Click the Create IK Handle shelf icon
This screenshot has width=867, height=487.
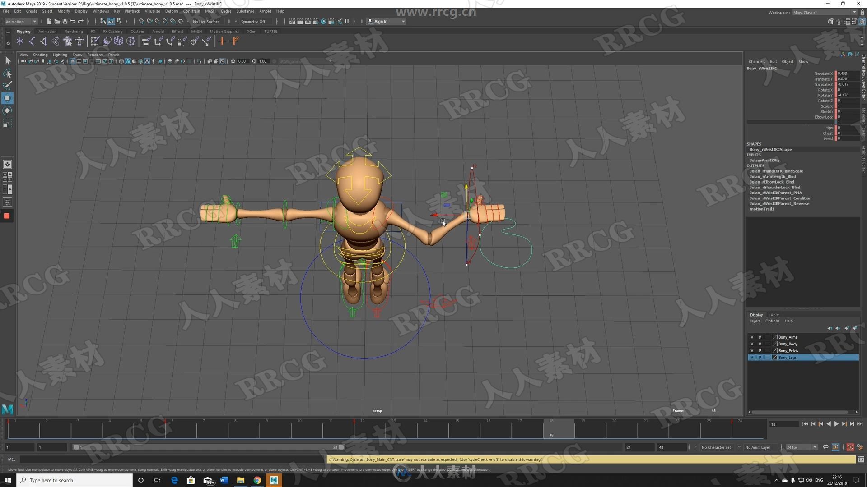[43, 41]
